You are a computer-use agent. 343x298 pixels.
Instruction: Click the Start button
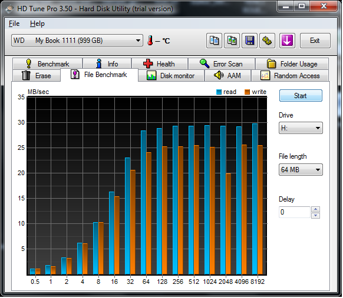coord(301,96)
